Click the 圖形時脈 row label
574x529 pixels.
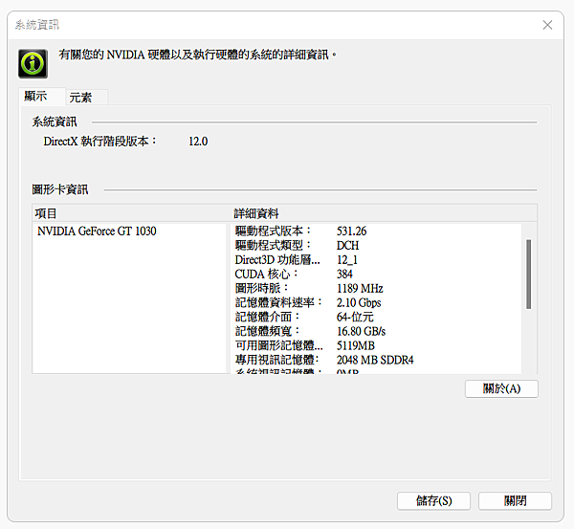(x=261, y=289)
